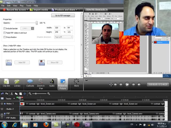Open Windows Start button
The image size is (171, 128).
pyautogui.click(x=4, y=125)
